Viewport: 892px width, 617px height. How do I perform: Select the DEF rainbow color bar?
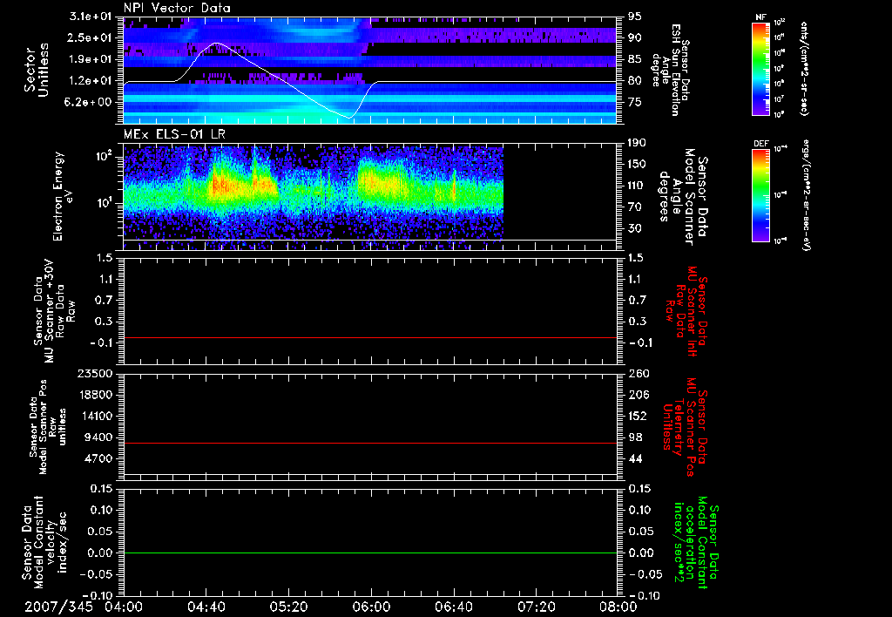[x=760, y=195]
